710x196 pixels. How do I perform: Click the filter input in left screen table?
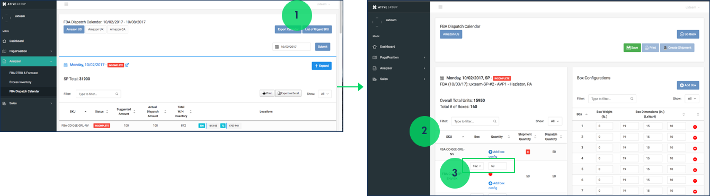pyautogui.click(x=99, y=94)
